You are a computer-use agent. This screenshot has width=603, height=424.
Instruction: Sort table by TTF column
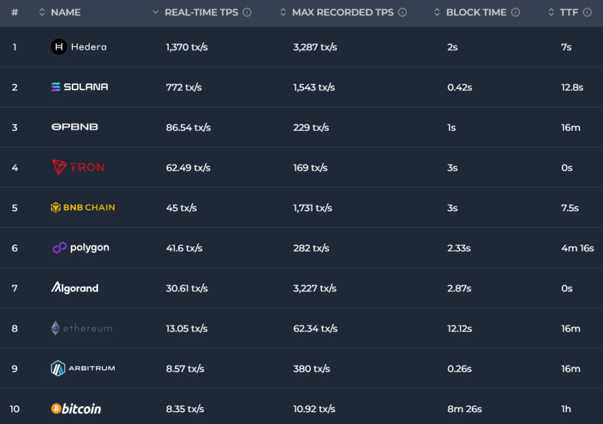pos(569,12)
